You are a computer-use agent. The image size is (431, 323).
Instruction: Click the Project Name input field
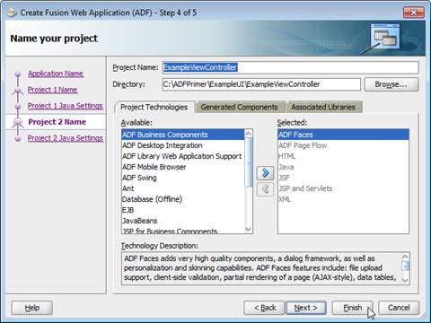coord(290,67)
